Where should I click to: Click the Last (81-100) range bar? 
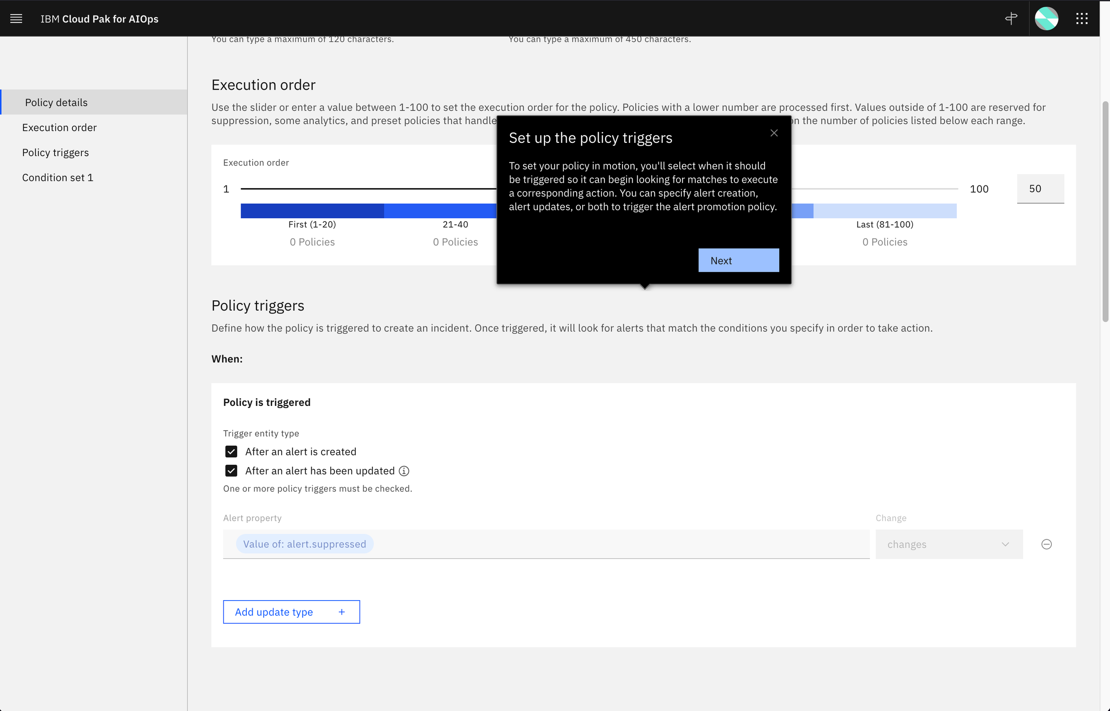tap(884, 211)
